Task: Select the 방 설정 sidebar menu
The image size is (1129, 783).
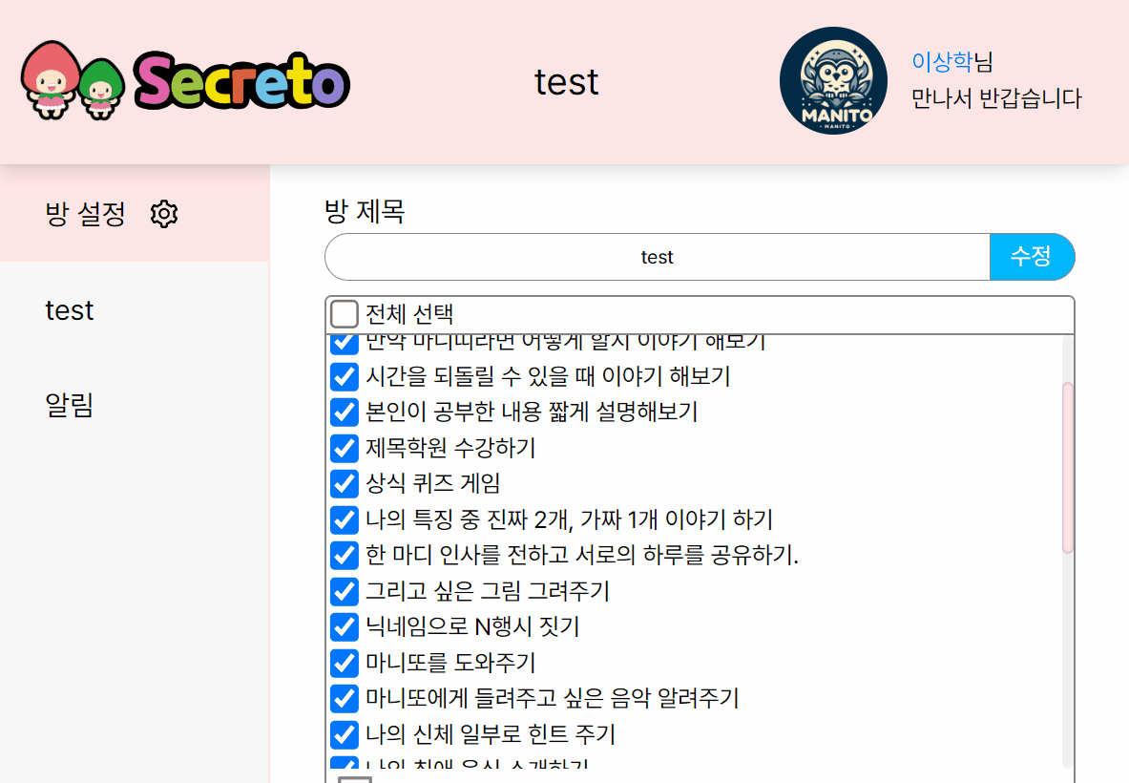Action: pyautogui.click(x=135, y=213)
